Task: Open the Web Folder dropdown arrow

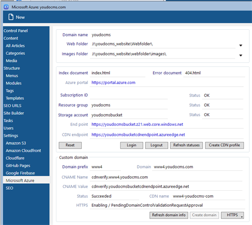Action: (241, 45)
